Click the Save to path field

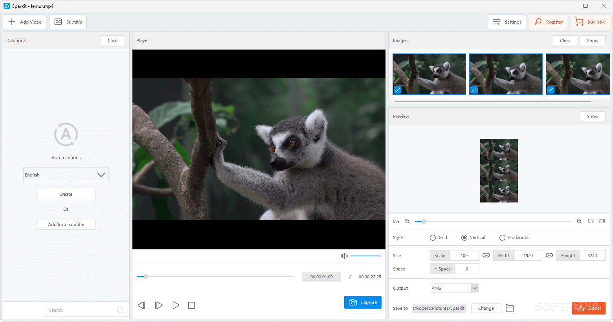tap(439, 308)
